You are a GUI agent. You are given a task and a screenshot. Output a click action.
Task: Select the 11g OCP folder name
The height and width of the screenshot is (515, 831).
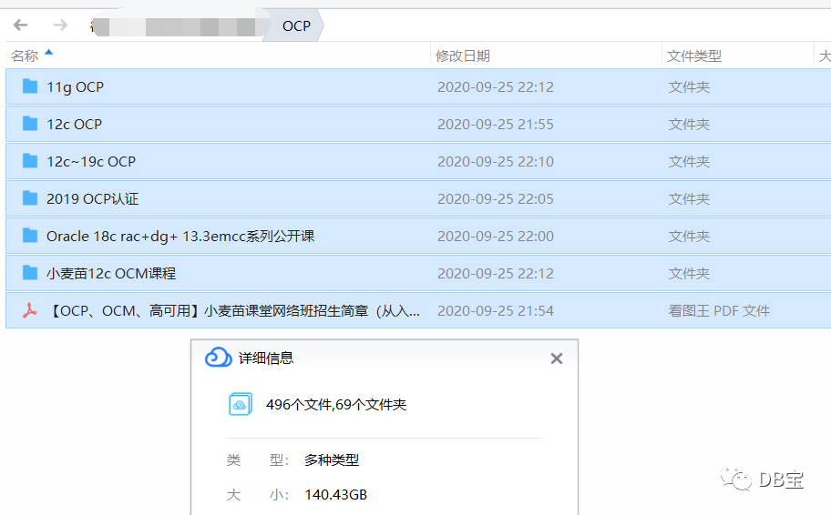click(76, 86)
